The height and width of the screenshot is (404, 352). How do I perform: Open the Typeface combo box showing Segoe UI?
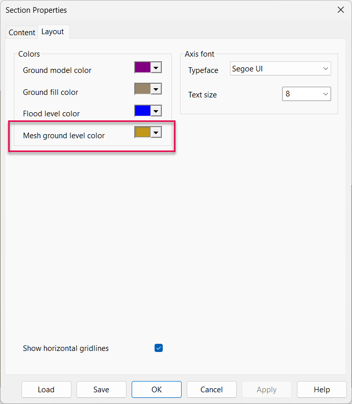coord(281,68)
